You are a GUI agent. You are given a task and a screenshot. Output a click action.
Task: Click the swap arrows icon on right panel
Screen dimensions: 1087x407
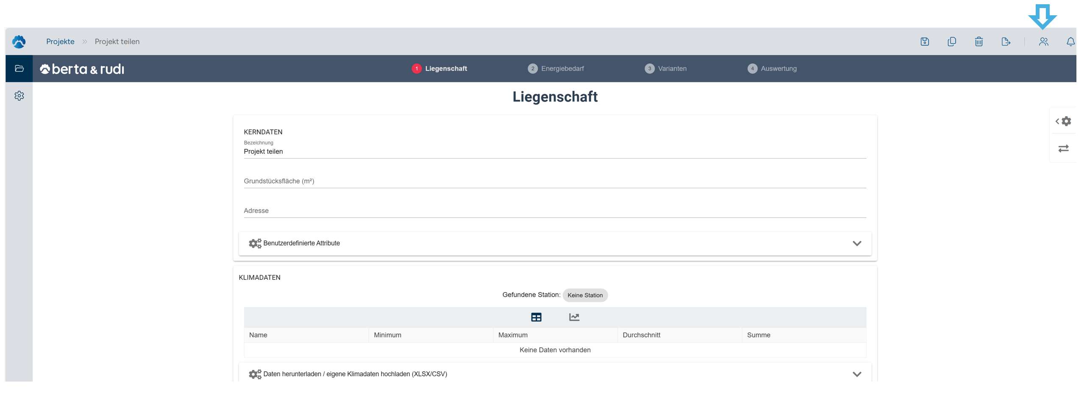(1063, 148)
